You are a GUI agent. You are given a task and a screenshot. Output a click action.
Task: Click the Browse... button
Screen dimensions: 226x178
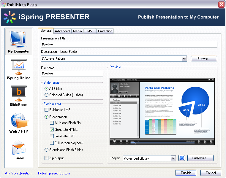[x=204, y=59]
